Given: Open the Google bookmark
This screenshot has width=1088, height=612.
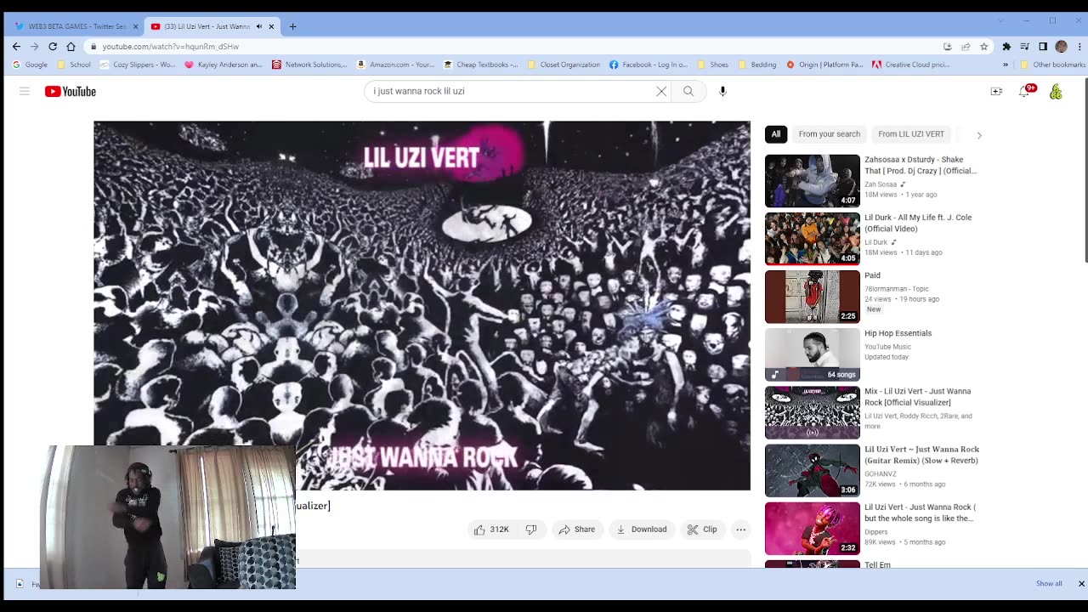Looking at the screenshot, I should tap(31, 65).
